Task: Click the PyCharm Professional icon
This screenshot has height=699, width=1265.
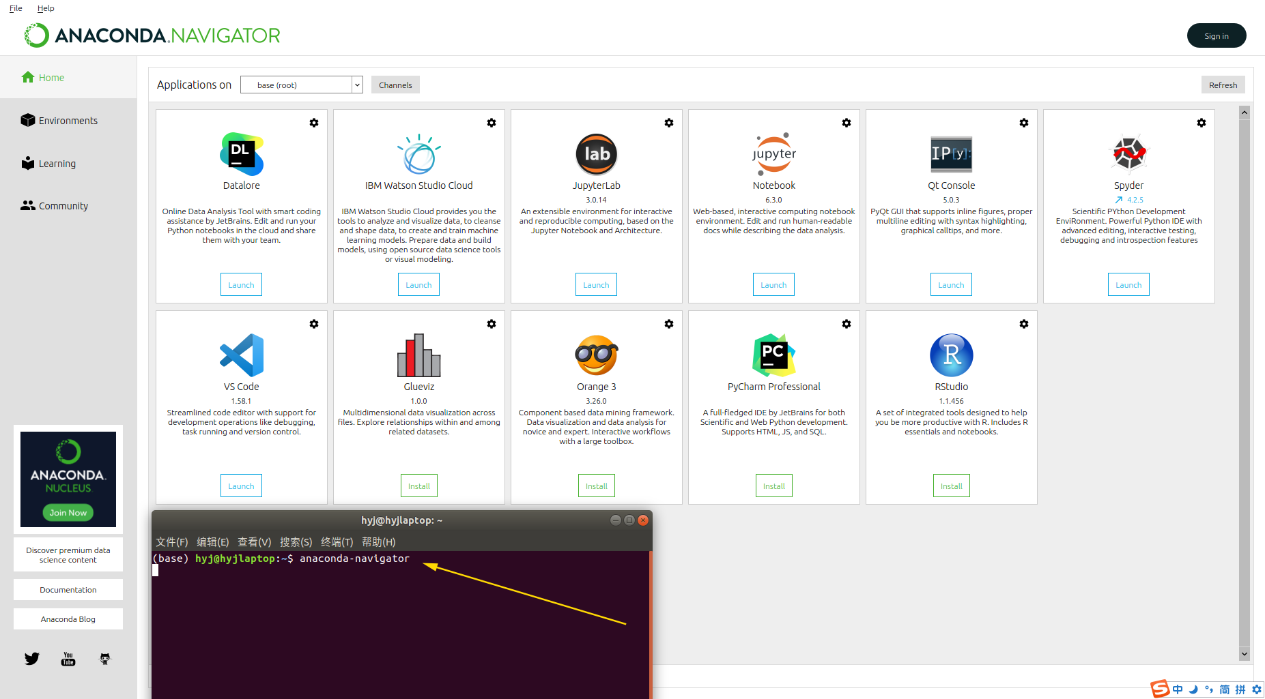Action: pos(774,355)
